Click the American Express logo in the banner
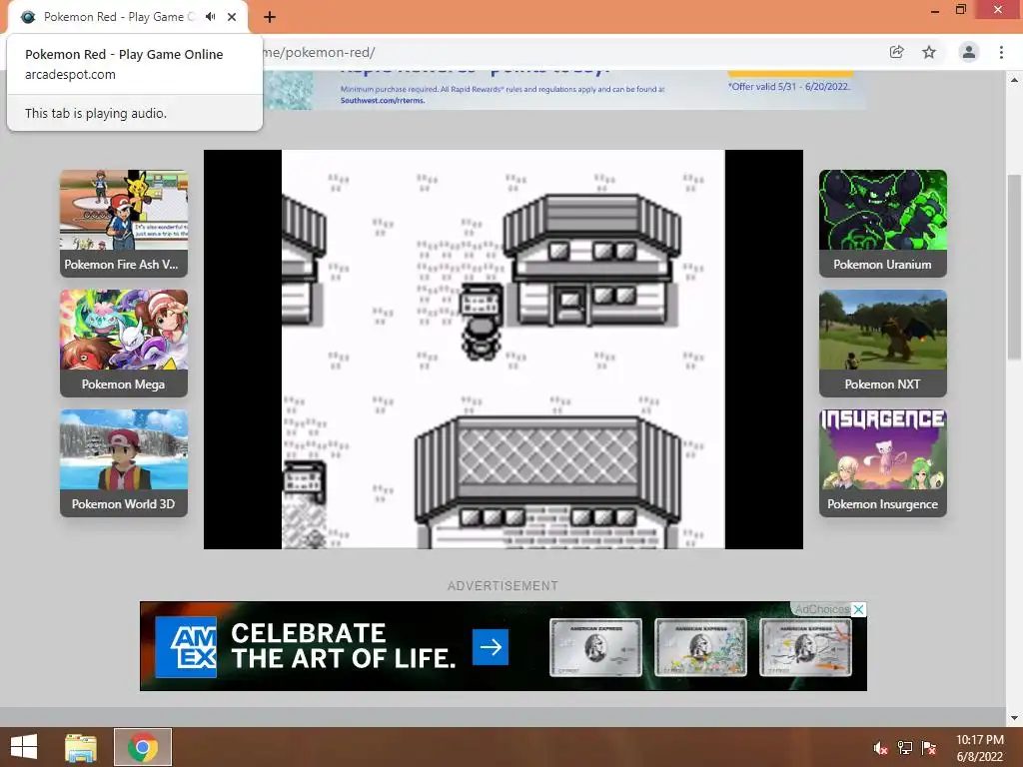This screenshot has width=1023, height=767. [x=186, y=647]
